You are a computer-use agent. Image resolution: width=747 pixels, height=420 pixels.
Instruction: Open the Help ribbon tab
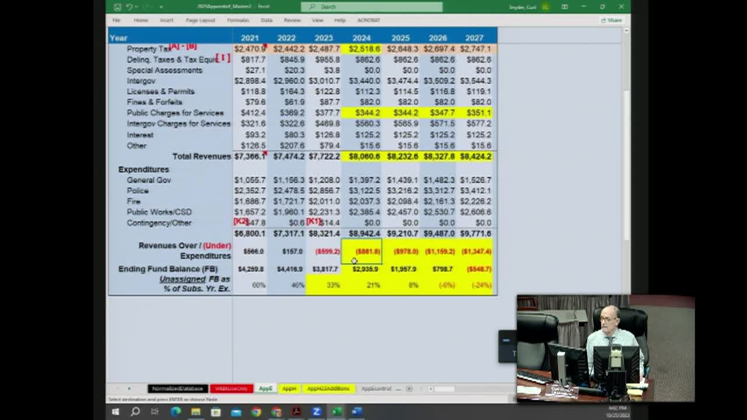(340, 20)
